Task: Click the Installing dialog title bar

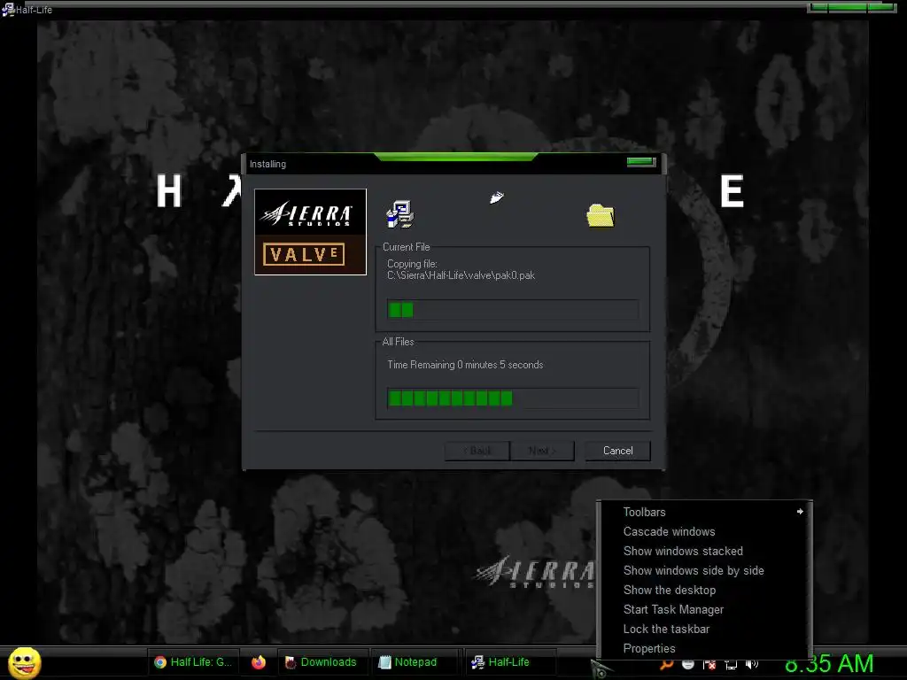Action: click(454, 164)
